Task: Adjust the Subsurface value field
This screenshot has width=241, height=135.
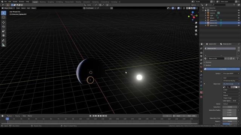Action: coord(230,107)
